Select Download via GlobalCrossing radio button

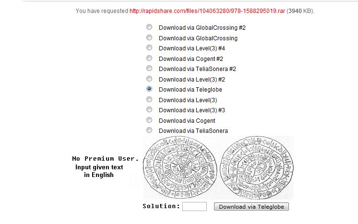tap(149, 37)
